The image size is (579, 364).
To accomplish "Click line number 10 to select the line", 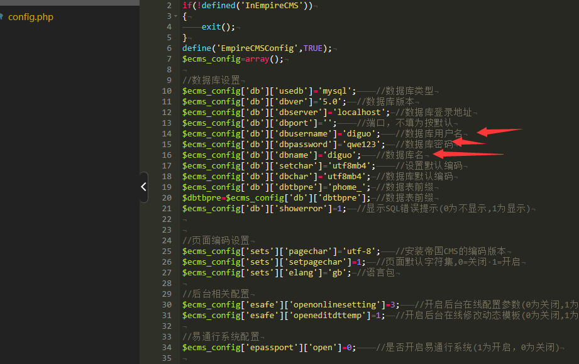I will point(168,91).
